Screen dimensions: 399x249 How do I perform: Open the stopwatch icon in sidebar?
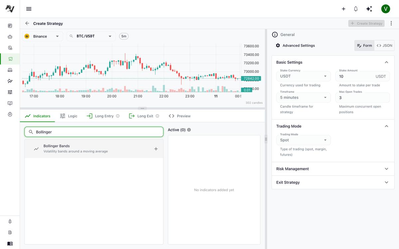pyautogui.click(x=10, y=114)
